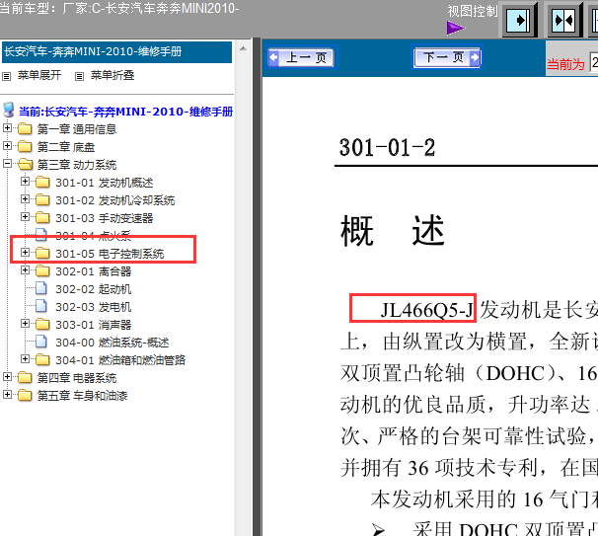Go to next page with 下一页
This screenshot has height=536, width=598.
coord(447,57)
